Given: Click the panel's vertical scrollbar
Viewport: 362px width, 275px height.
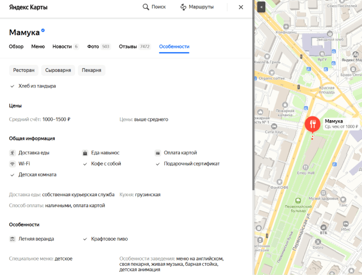Looking at the screenshot, I should click(253, 95).
